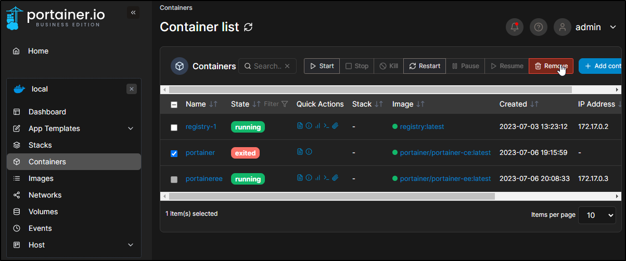This screenshot has width=626, height=261.
Task: Select the registry-1 container checkbox
Action: tap(174, 127)
